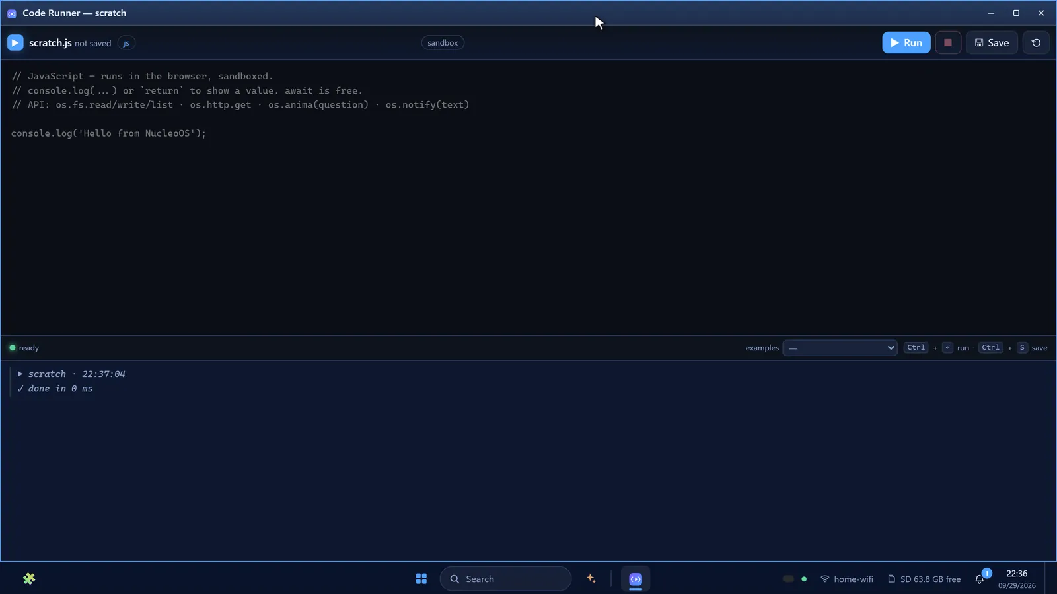Open the start menu grid icon
The width and height of the screenshot is (1057, 594).
click(421, 579)
